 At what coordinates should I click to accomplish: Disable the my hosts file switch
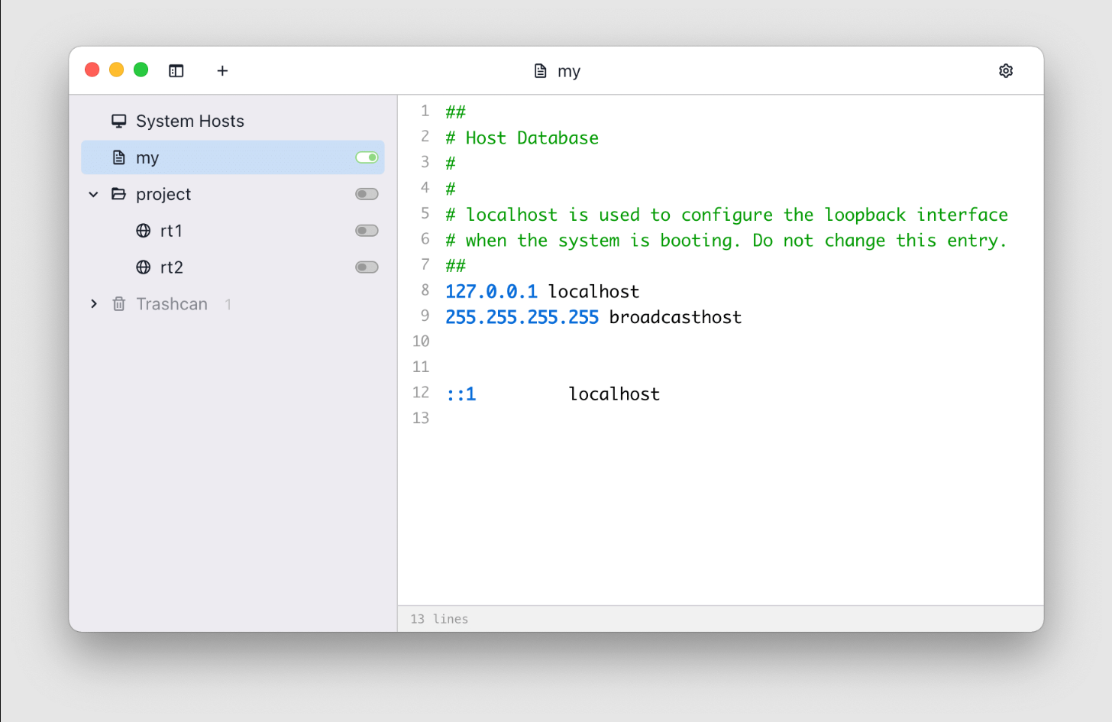[366, 157]
